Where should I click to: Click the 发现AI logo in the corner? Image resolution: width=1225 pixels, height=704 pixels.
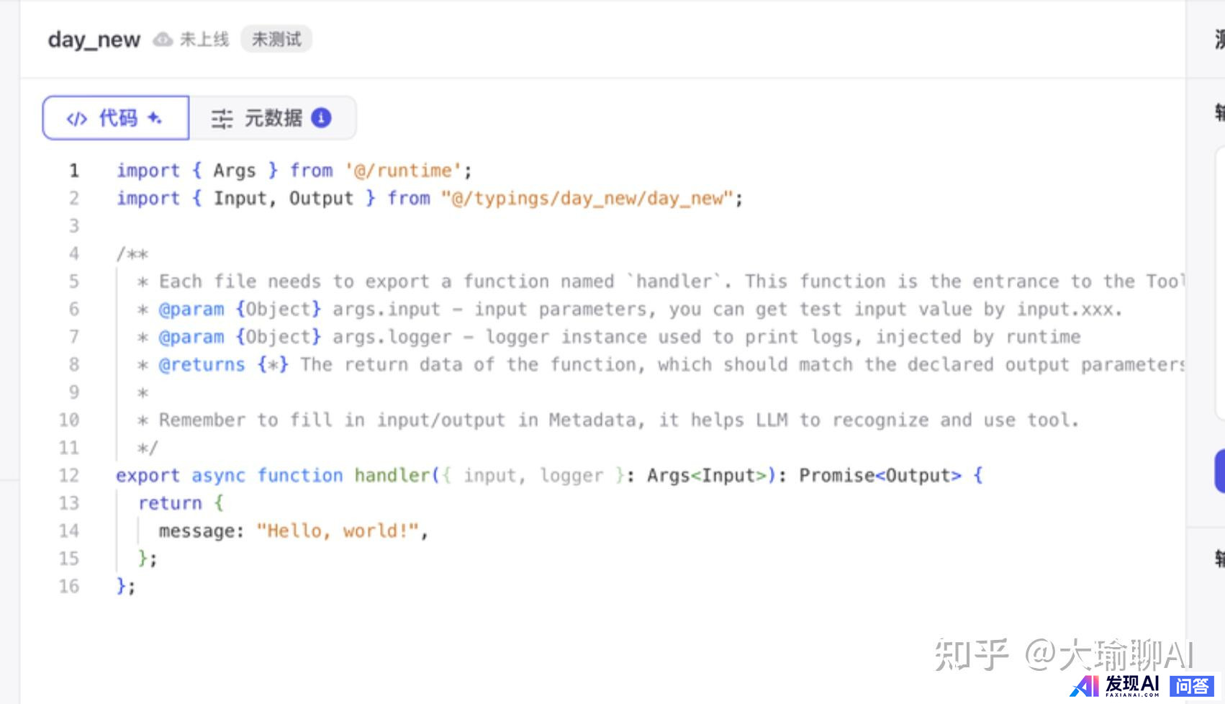(x=1115, y=685)
